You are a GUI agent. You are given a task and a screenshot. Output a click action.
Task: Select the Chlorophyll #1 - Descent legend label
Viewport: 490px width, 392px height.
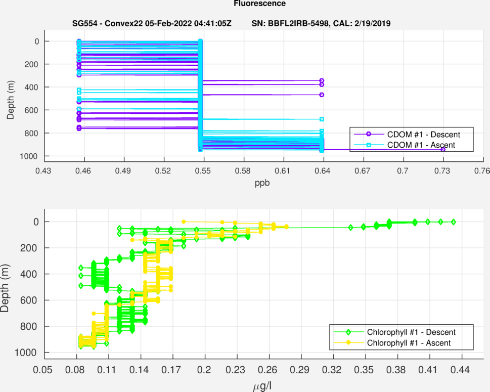coord(412,332)
